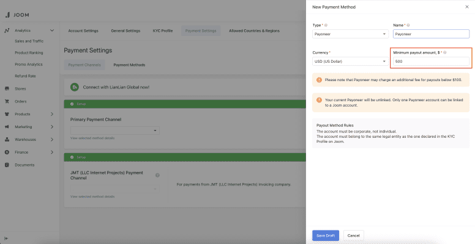
Task: Click help icon next to Minimum payout amount
Action: [x=444, y=52]
